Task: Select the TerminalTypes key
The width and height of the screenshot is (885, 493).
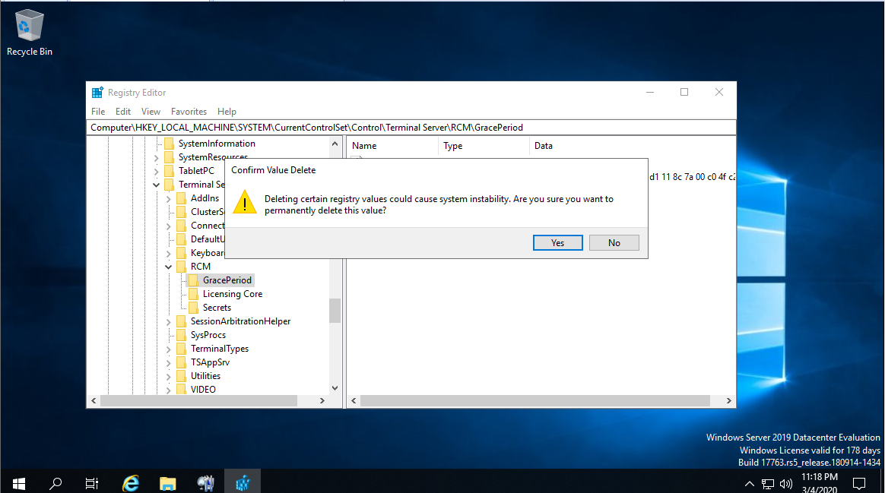Action: pyautogui.click(x=220, y=349)
